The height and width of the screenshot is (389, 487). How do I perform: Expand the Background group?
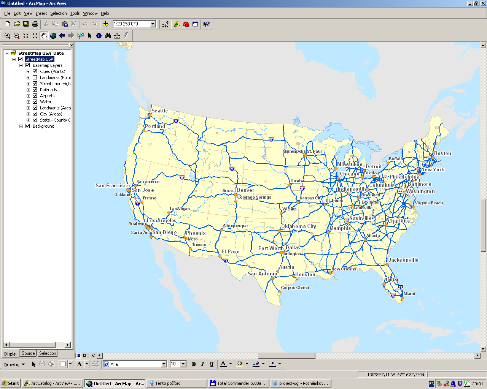pyautogui.click(x=21, y=126)
